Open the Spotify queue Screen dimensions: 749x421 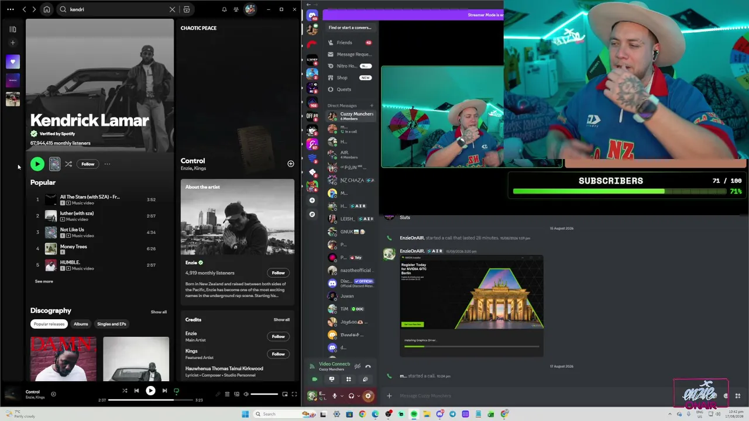click(227, 394)
